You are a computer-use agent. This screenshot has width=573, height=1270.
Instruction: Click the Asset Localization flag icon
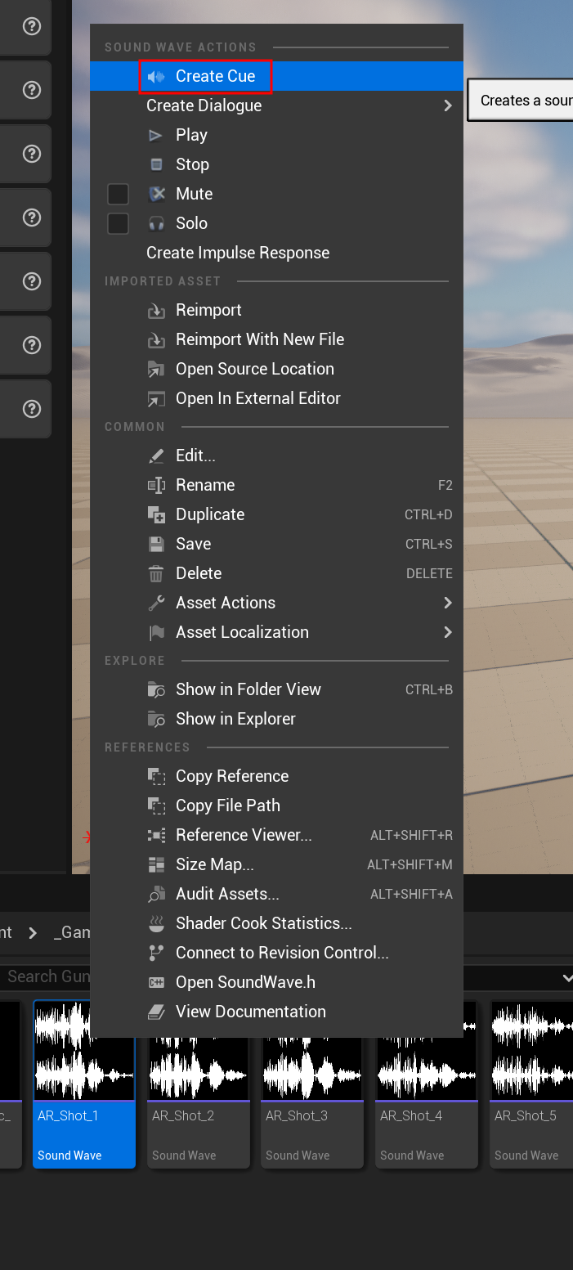coord(156,633)
